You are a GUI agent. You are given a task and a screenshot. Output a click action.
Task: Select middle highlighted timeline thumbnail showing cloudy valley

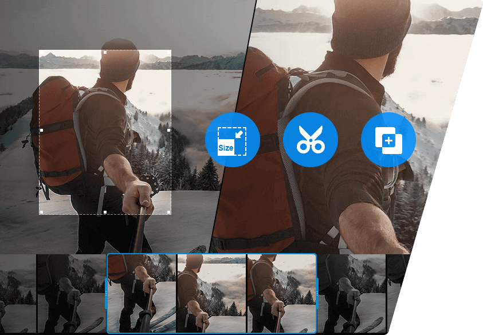(211, 293)
